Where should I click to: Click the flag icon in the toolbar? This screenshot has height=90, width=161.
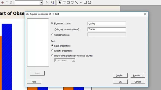(x=7, y=2)
